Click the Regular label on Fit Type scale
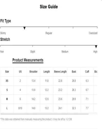The image size is (102, 129). tap(49, 33)
